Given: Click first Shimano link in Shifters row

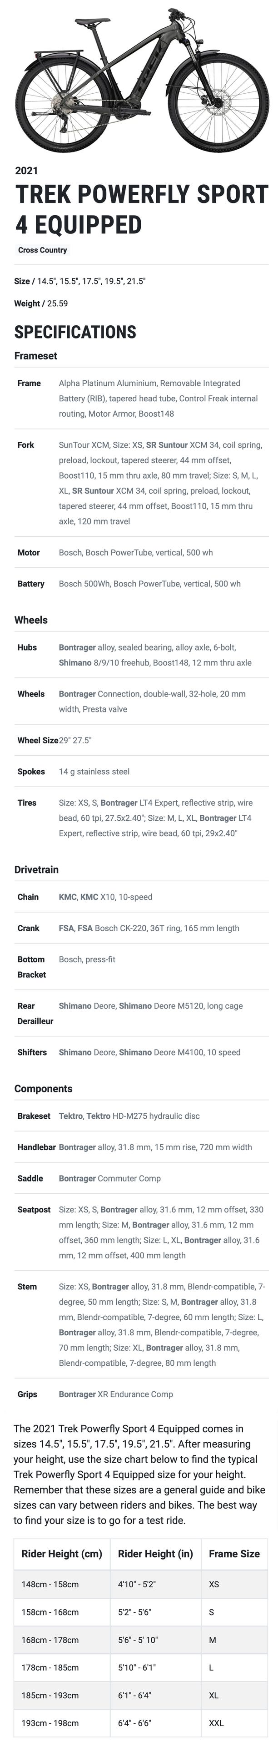Looking at the screenshot, I should (x=74, y=1053).
